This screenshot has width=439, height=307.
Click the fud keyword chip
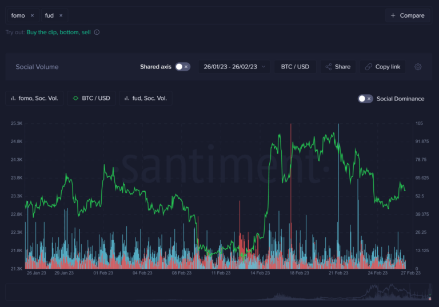54,15
